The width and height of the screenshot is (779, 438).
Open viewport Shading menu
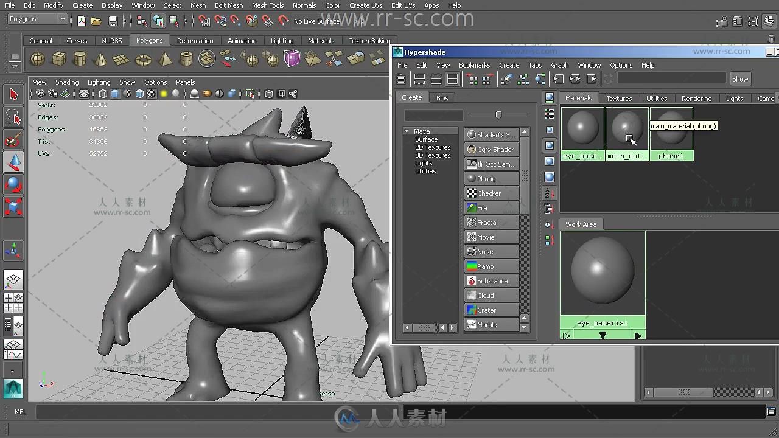(67, 82)
